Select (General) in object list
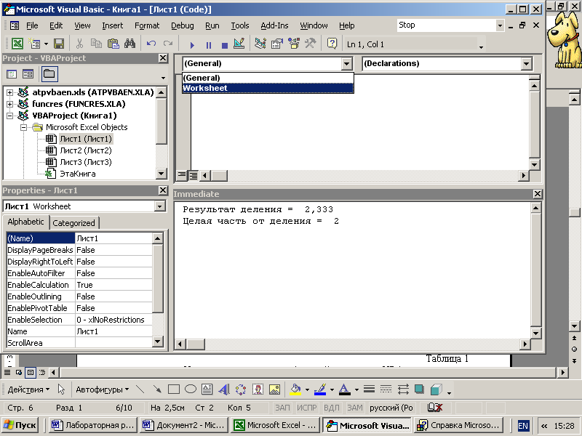This screenshot has width=582, height=436. [268, 78]
